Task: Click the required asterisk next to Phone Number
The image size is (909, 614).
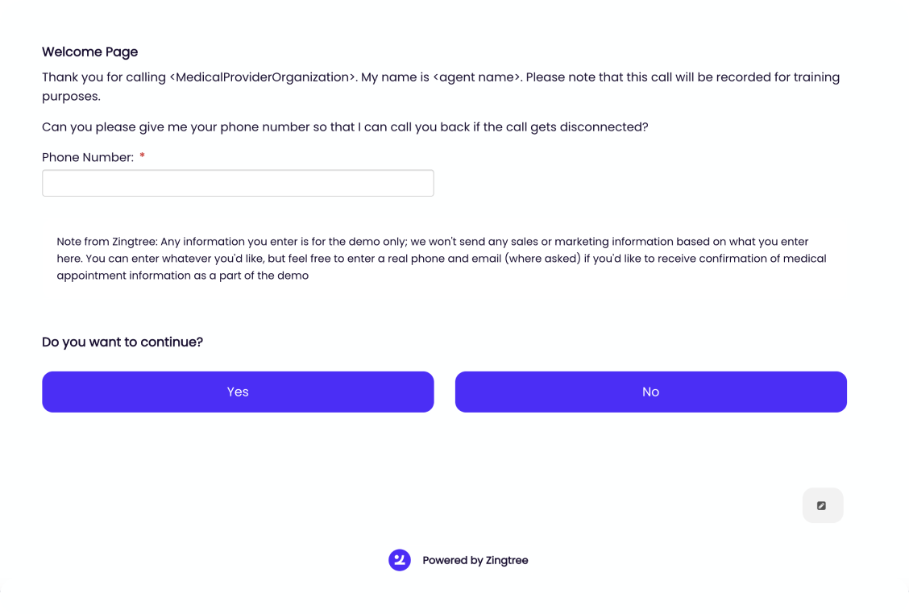Action: click(142, 156)
